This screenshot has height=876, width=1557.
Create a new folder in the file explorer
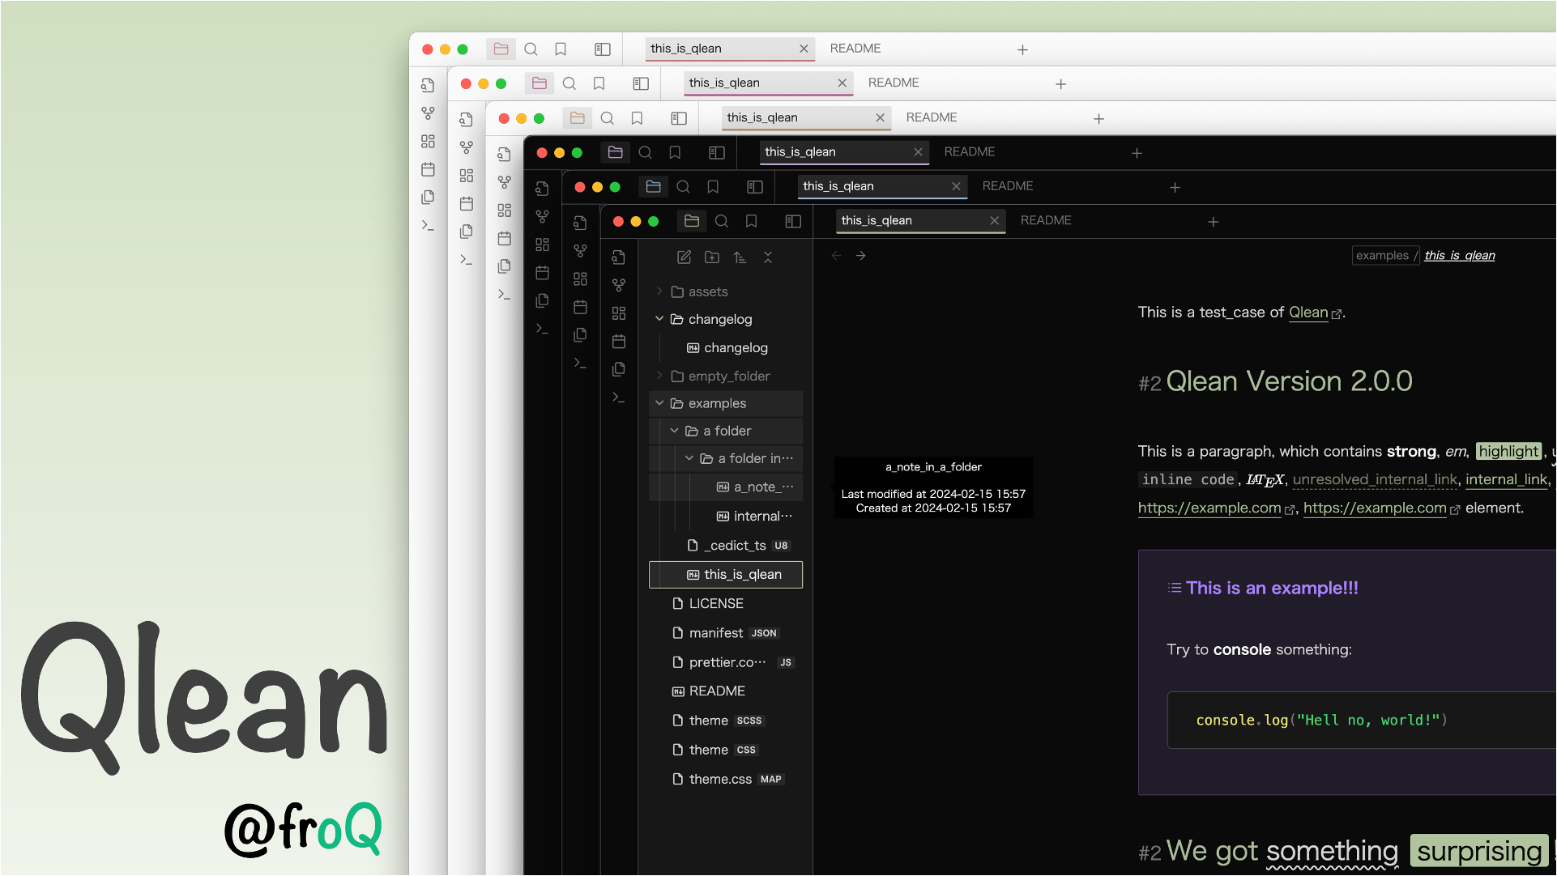tap(711, 256)
